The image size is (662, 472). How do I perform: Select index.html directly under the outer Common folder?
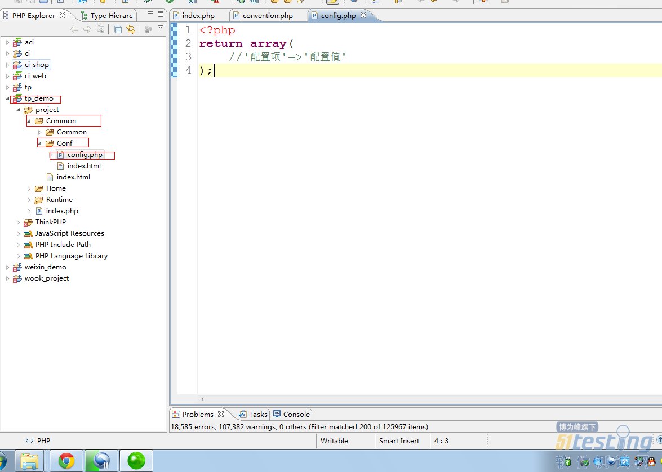tap(73, 177)
